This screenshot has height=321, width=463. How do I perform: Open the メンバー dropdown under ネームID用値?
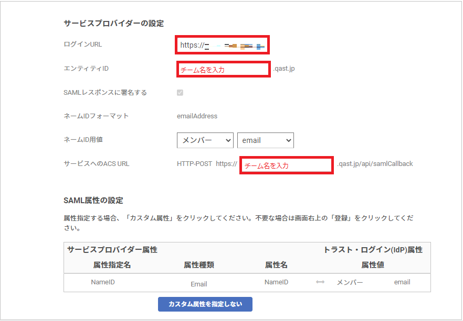tap(205, 140)
